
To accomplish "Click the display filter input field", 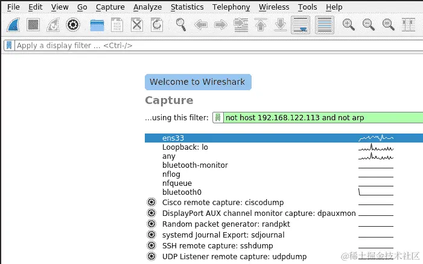I will click(x=218, y=46).
